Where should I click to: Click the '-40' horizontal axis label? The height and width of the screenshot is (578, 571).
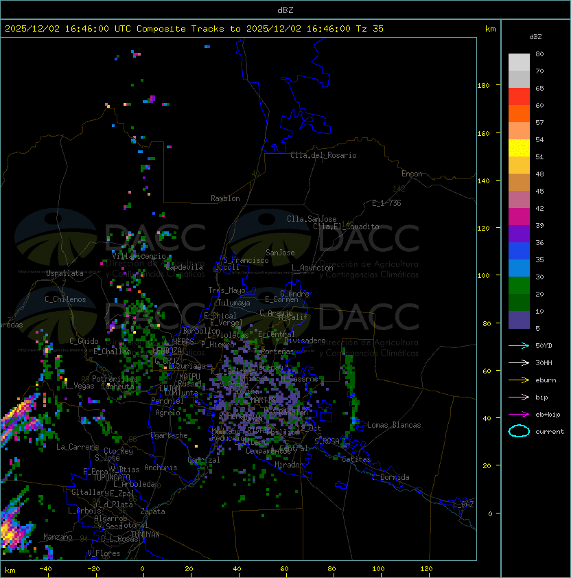[x=45, y=569]
